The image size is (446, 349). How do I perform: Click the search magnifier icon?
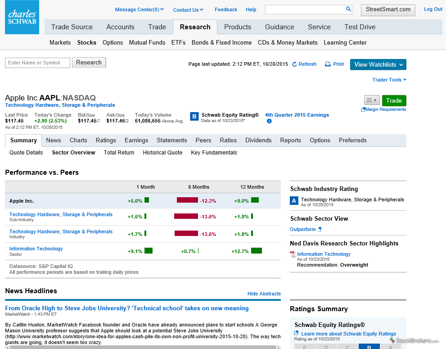tap(348, 9)
